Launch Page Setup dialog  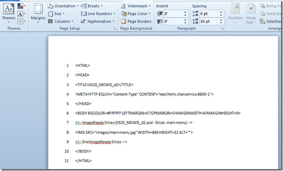click(x=115, y=29)
